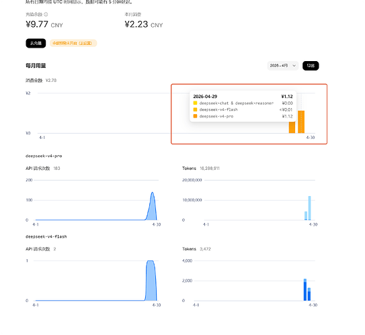The width and height of the screenshot is (365, 335).
Task: Click the shorter orange bar left of 04-29
Action: 292,128
